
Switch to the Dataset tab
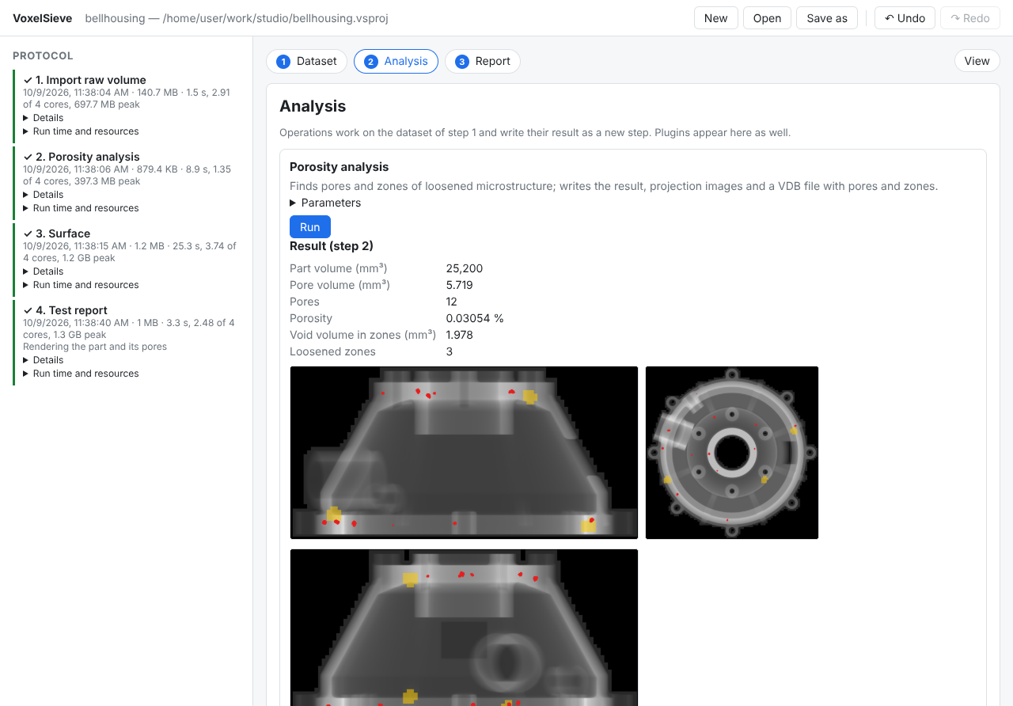(306, 61)
